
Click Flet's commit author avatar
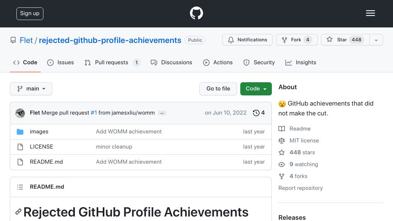click(x=20, y=113)
